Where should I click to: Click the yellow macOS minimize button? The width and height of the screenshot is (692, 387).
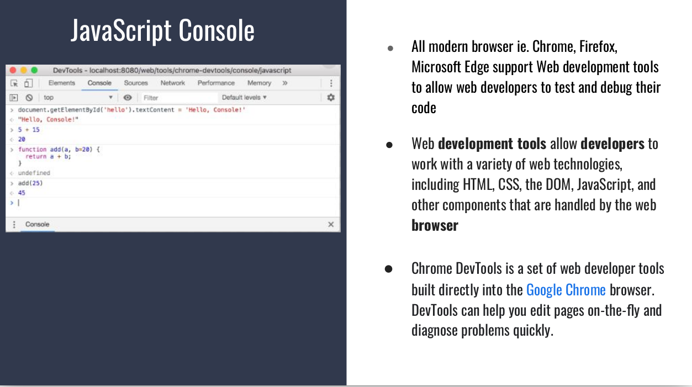(24, 70)
